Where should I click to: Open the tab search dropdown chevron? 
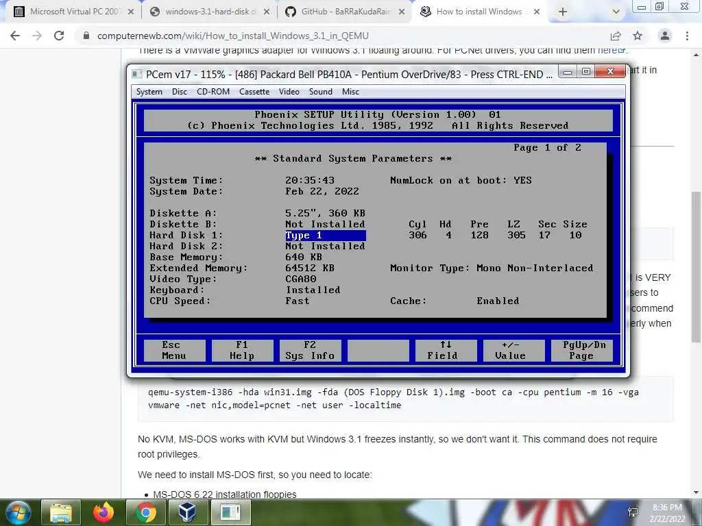tap(616, 12)
